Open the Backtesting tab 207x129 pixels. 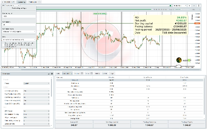(x=21, y=2)
